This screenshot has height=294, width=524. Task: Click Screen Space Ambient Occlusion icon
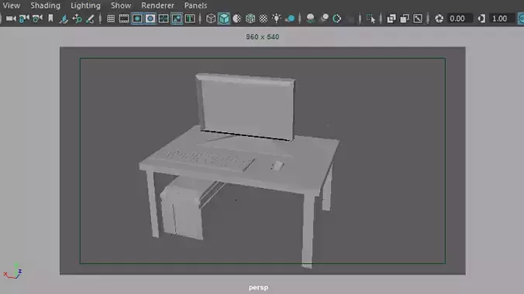click(x=311, y=19)
